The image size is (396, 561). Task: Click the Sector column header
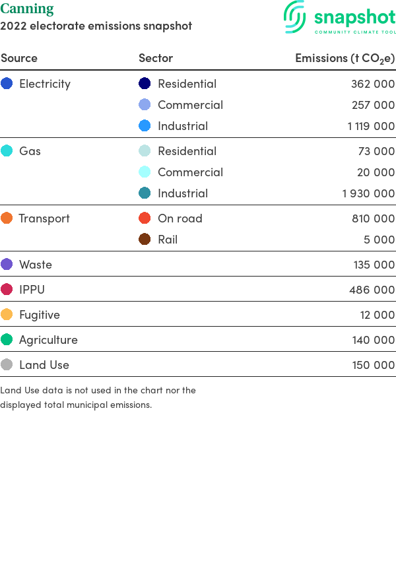coord(156,58)
